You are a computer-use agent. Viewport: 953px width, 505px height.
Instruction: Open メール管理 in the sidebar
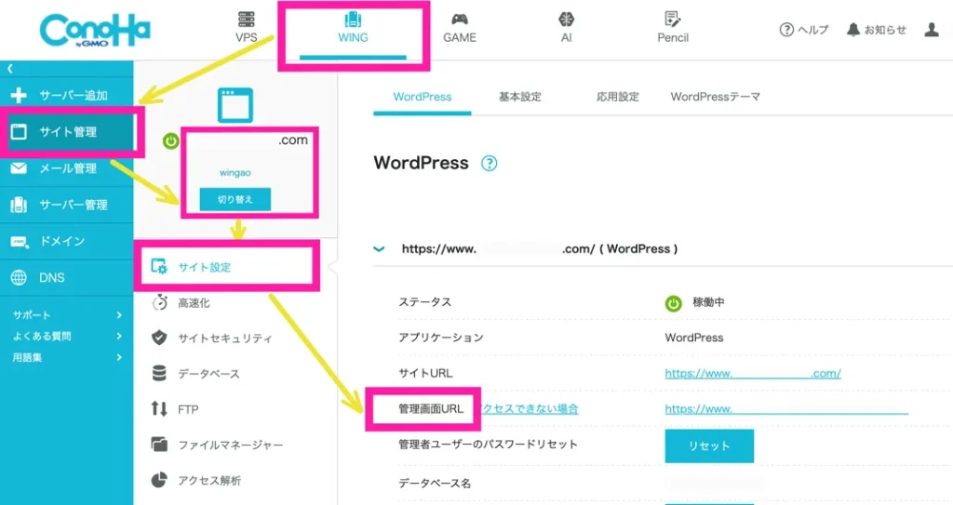point(66,167)
